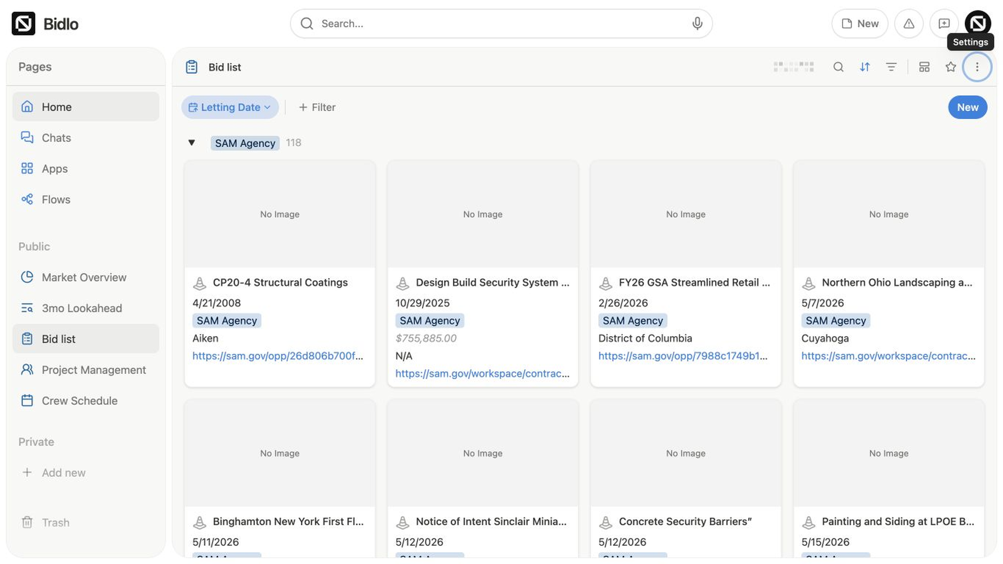
Task: Click the date 5/15/2026
Action: coord(825,542)
